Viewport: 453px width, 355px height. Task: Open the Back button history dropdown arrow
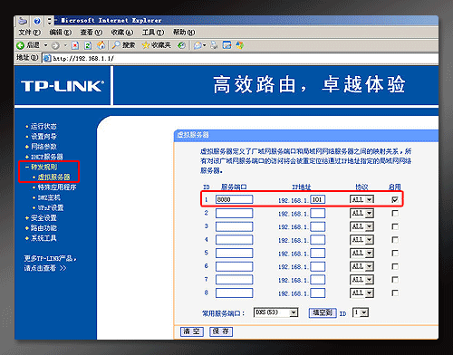(46, 45)
